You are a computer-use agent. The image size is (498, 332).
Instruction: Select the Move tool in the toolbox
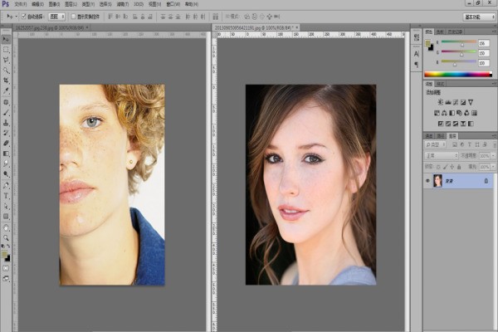pyautogui.click(x=6, y=39)
